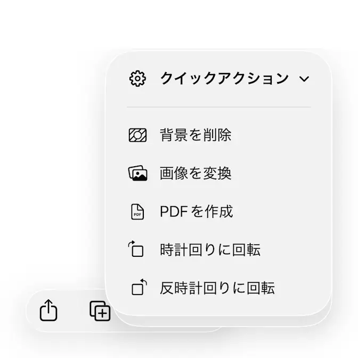Viewport: 358px width, 358px height.
Task: Click the 画像を変換 photo stack icon
Action: tap(137, 173)
